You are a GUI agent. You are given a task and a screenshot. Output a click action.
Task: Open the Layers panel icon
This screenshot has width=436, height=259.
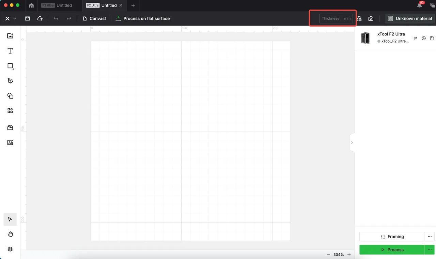(x=10, y=249)
